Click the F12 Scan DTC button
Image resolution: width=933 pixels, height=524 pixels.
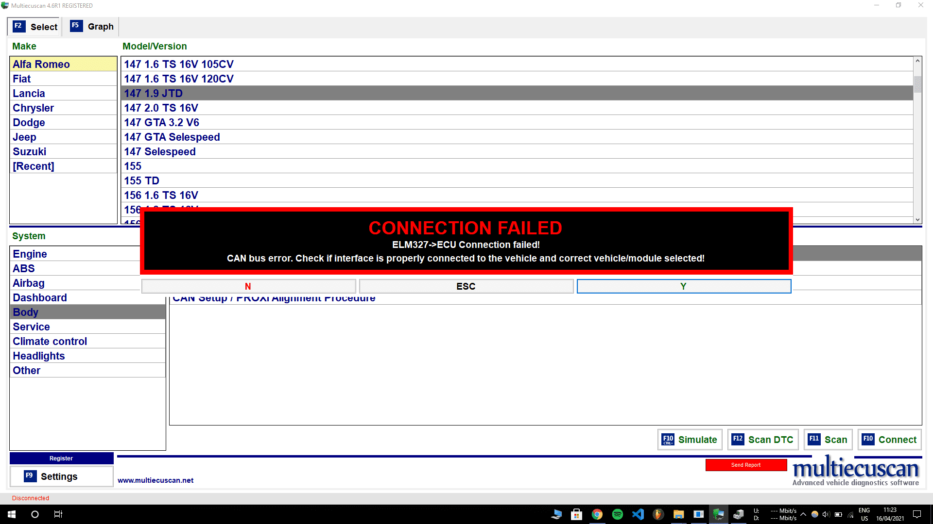pyautogui.click(x=763, y=440)
